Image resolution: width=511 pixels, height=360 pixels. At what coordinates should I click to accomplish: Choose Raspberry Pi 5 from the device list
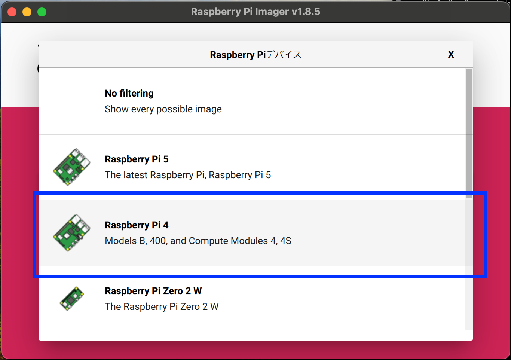pyautogui.click(x=253, y=167)
